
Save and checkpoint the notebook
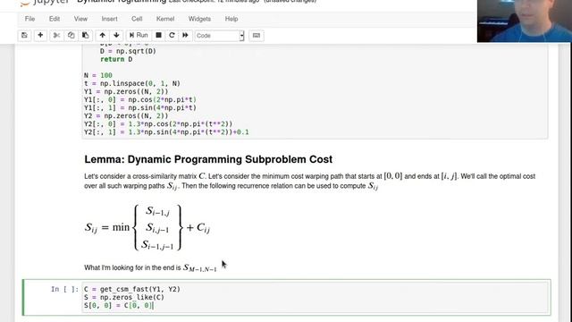coord(24,36)
